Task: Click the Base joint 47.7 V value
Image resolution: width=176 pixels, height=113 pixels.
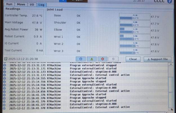Action: pos(155,17)
